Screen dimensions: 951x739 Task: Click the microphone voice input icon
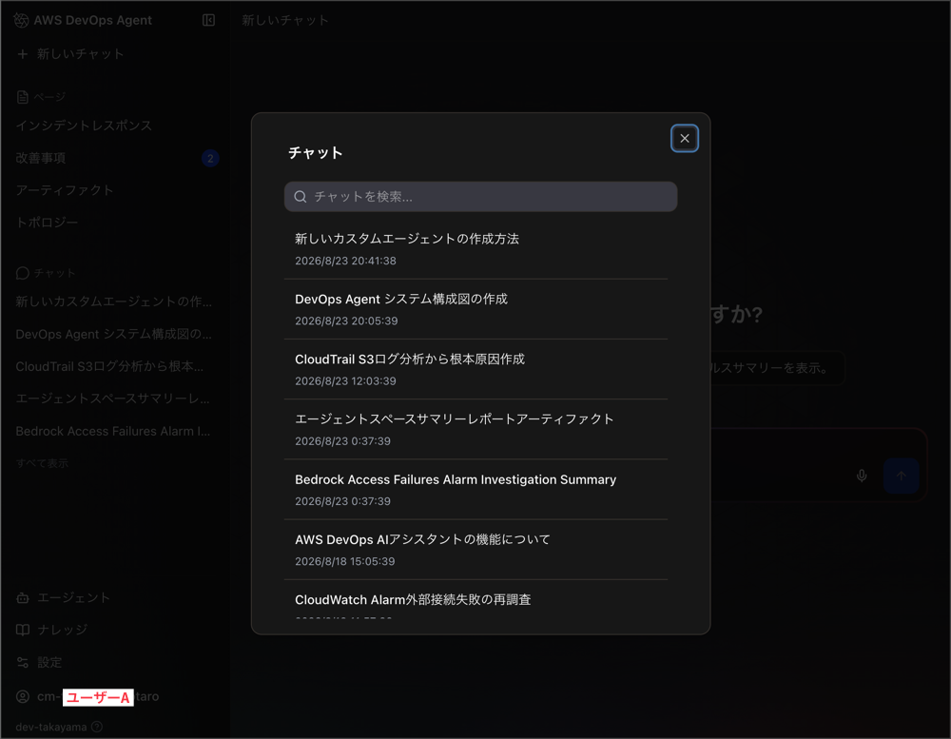point(862,476)
